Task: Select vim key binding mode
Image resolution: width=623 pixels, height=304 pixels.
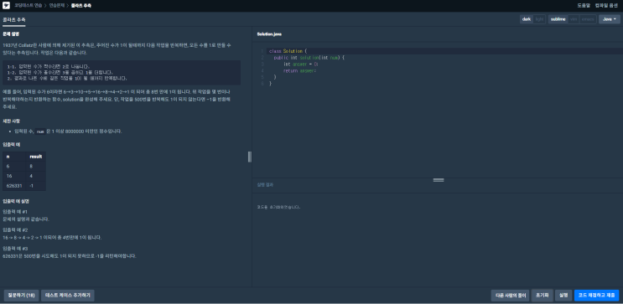Action: click(x=573, y=19)
